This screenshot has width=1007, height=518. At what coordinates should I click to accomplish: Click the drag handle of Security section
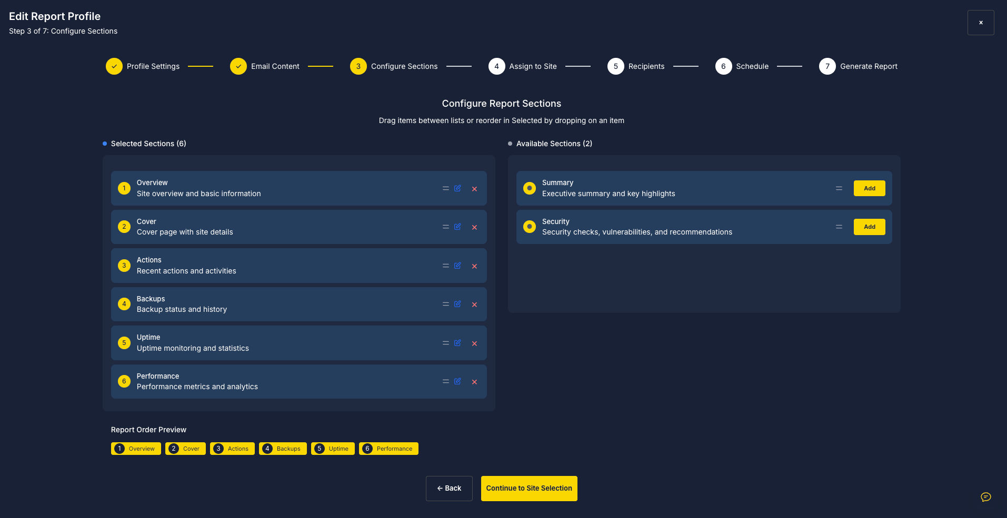click(839, 227)
